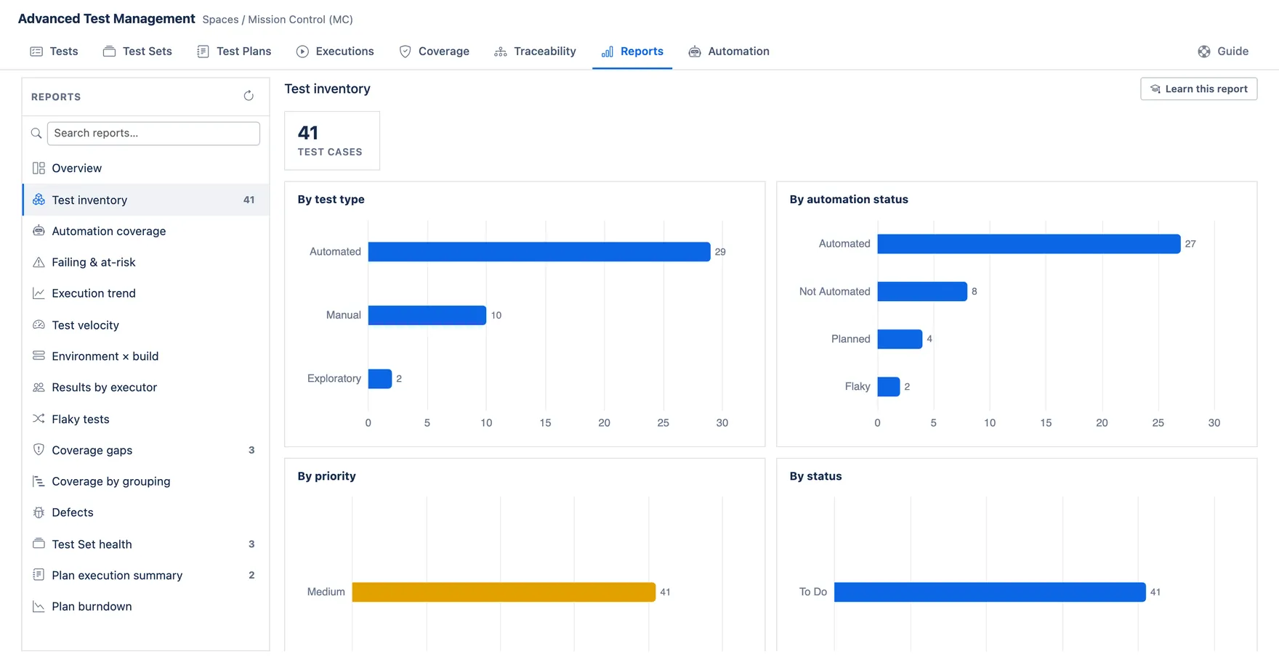The height and width of the screenshot is (662, 1279).
Task: Open the Automation coverage report
Action: (146, 231)
